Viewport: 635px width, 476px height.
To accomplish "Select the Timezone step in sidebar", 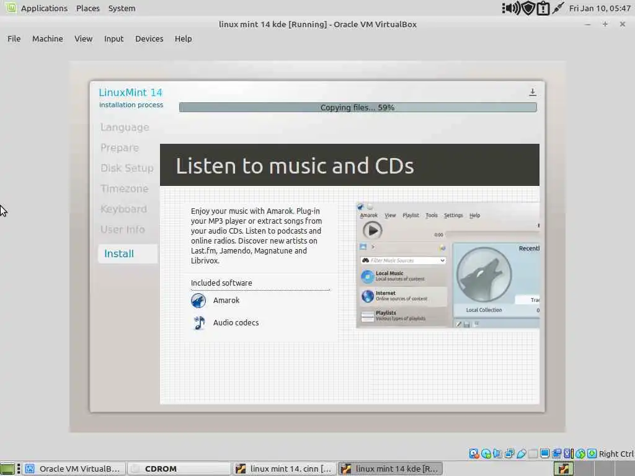I will [x=124, y=188].
